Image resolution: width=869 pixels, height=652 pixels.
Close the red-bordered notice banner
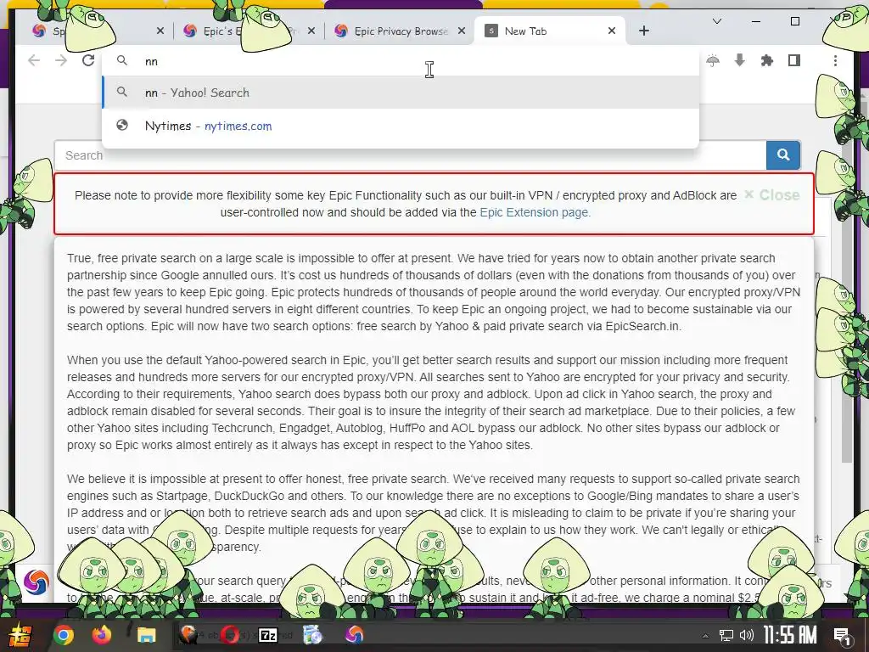[x=772, y=195]
